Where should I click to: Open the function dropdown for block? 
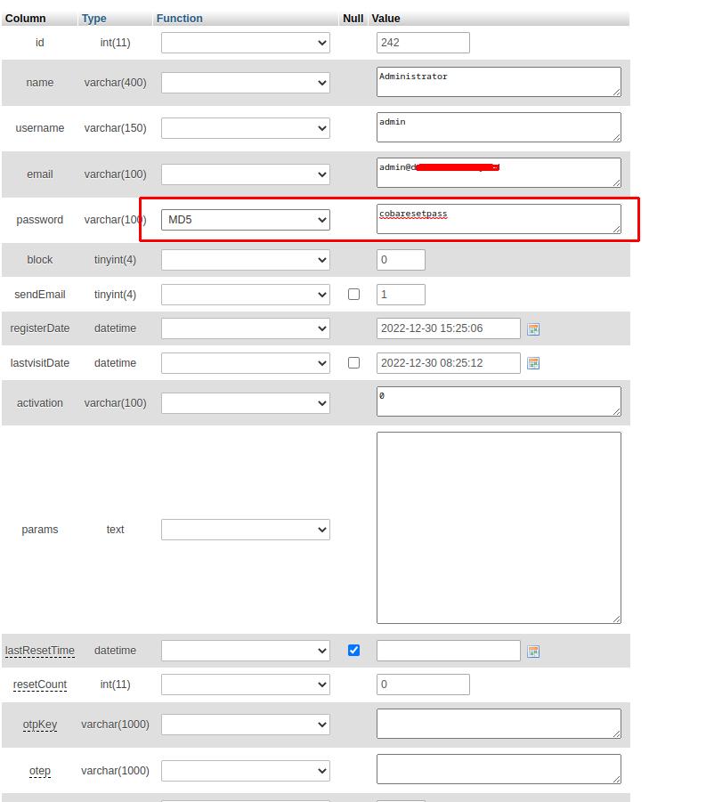pos(245,260)
